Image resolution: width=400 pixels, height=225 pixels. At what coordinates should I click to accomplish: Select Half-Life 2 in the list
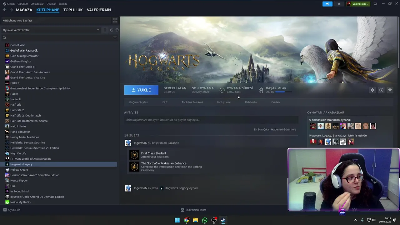click(x=17, y=110)
